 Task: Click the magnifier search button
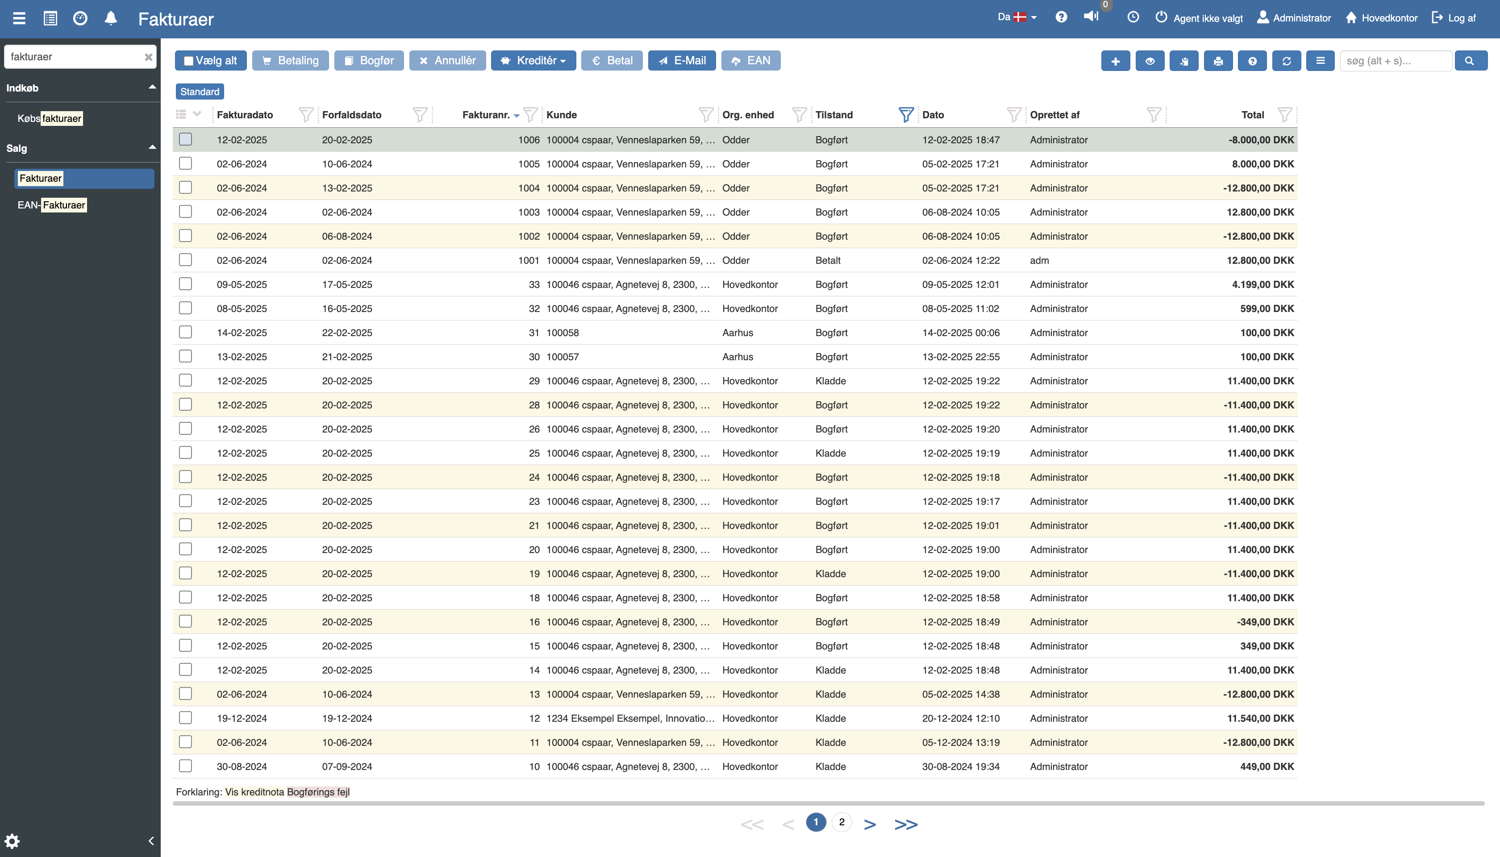[x=1470, y=61]
